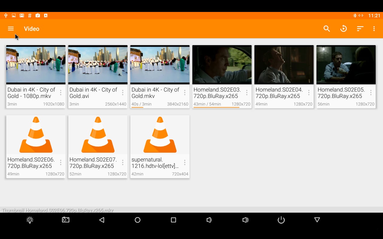Tap the Home circle button
The height and width of the screenshot is (239, 383).
137,220
